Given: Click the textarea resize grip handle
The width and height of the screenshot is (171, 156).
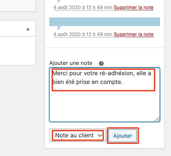Looking at the screenshot, I should pos(157,119).
